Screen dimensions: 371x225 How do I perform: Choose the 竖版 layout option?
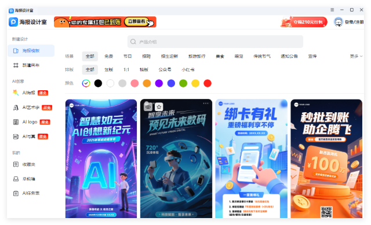[108, 69]
